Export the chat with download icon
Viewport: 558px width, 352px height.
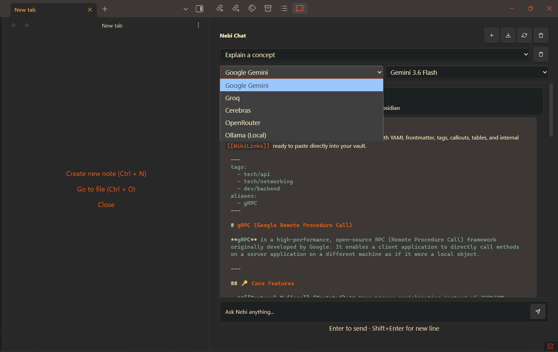pyautogui.click(x=508, y=35)
